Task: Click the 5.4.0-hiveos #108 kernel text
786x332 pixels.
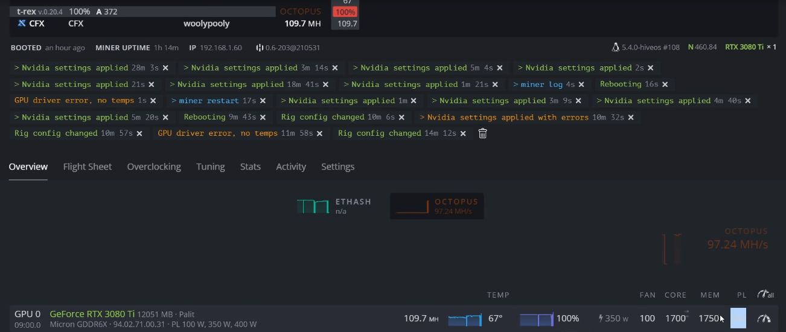Action: (x=651, y=47)
